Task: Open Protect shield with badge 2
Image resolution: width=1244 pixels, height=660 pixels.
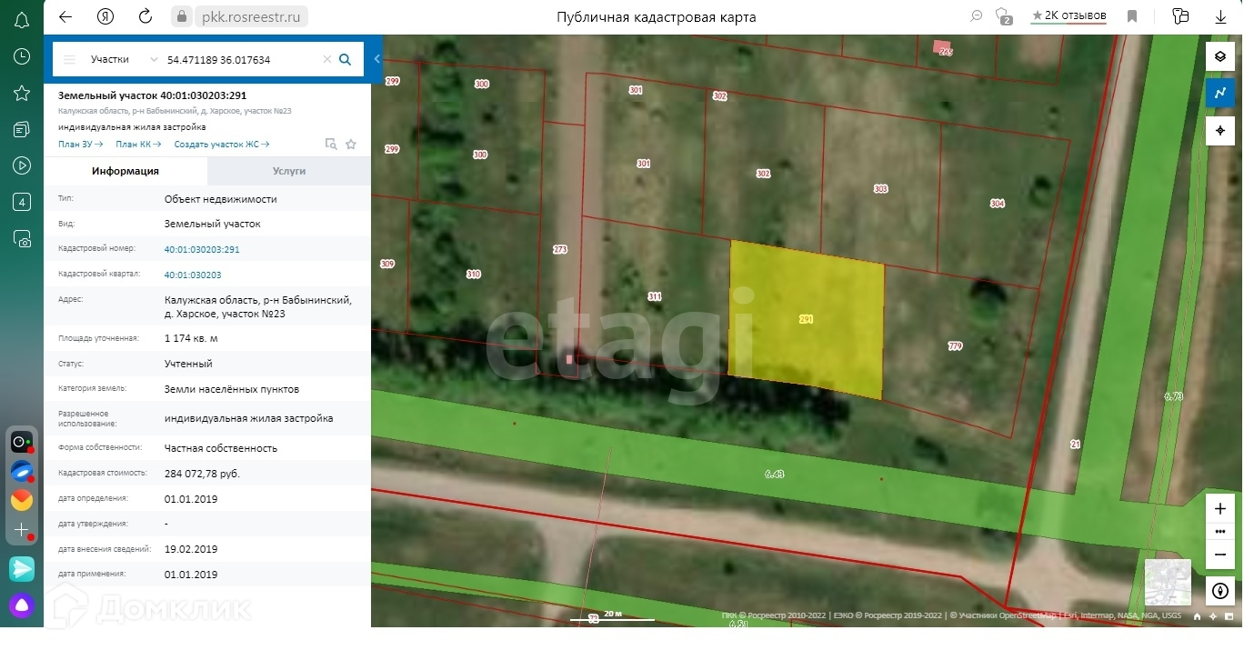Action: (x=1004, y=16)
